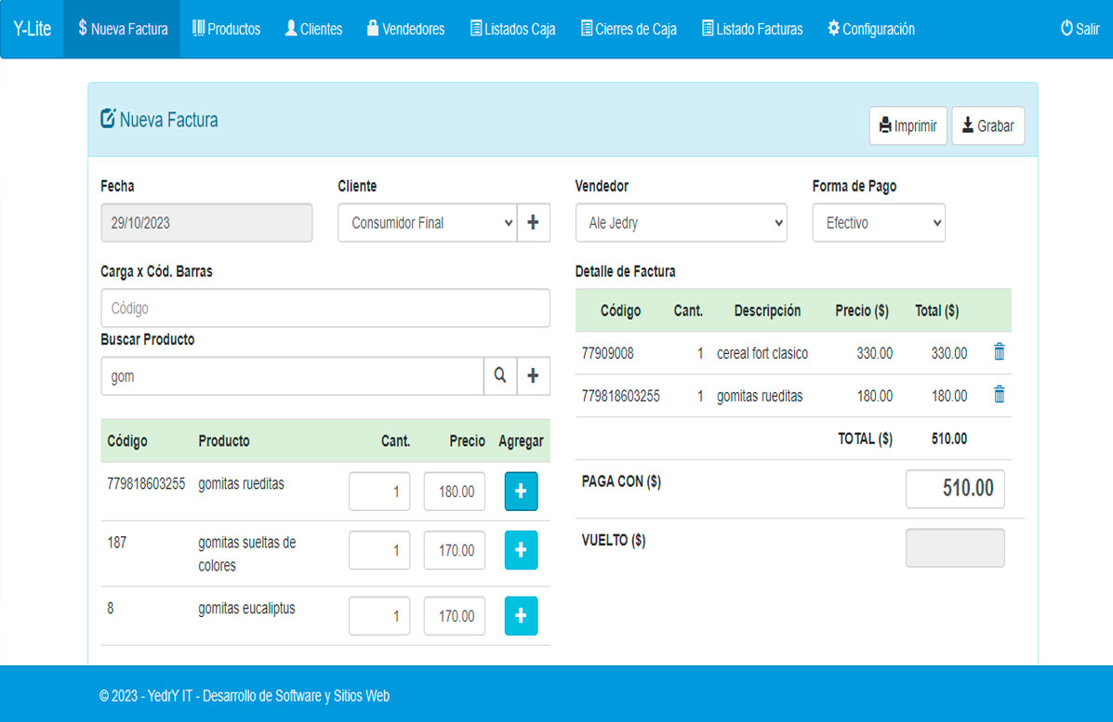Image resolution: width=1113 pixels, height=722 pixels.
Task: Click quantity field for gomitas eucaliptus
Action: [379, 616]
